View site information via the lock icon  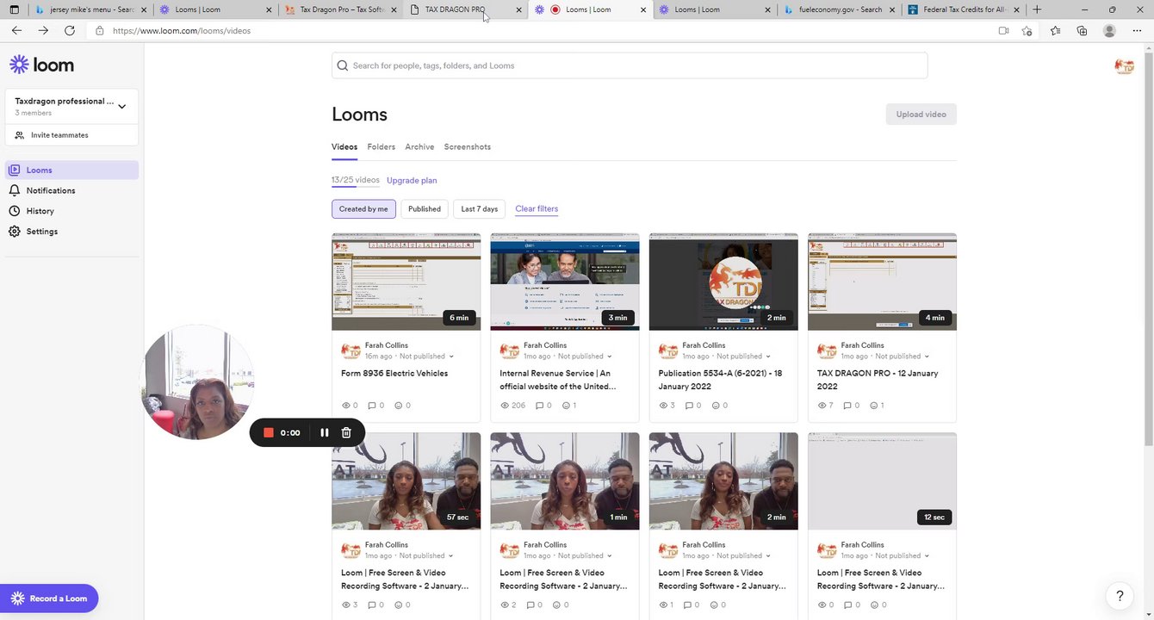[x=100, y=30]
